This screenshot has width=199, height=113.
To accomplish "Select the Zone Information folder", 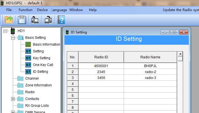I will pos(38,85).
